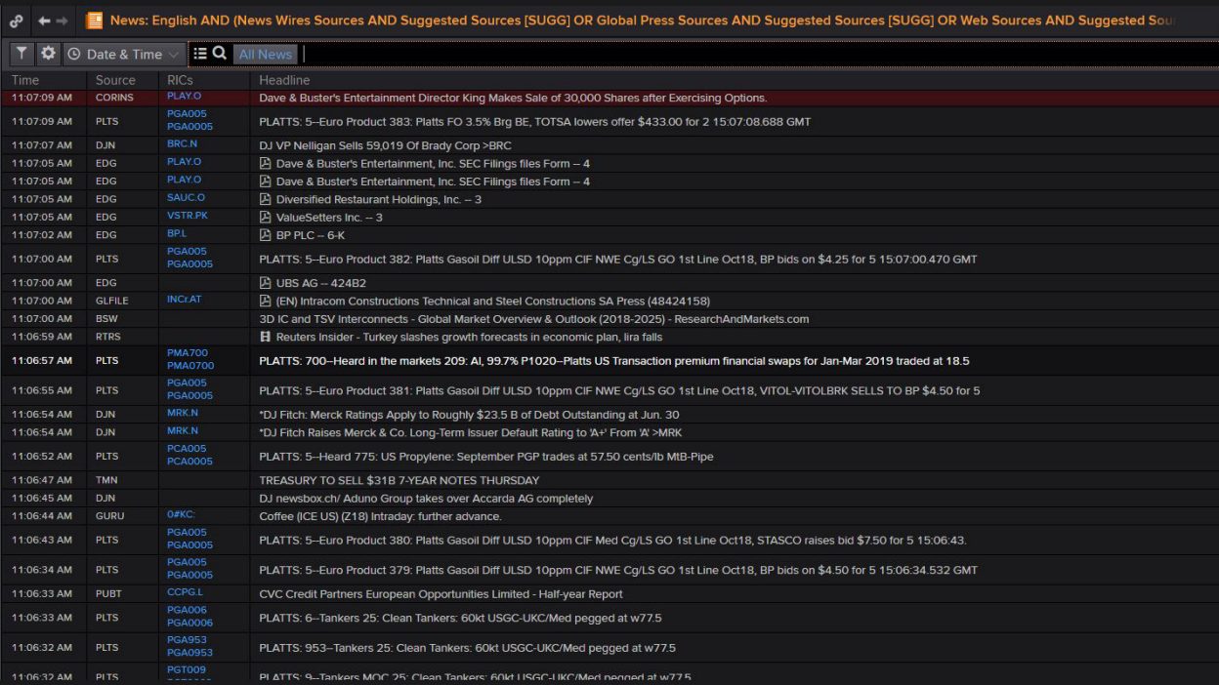Open the PCA0005 RIC link

point(189,462)
